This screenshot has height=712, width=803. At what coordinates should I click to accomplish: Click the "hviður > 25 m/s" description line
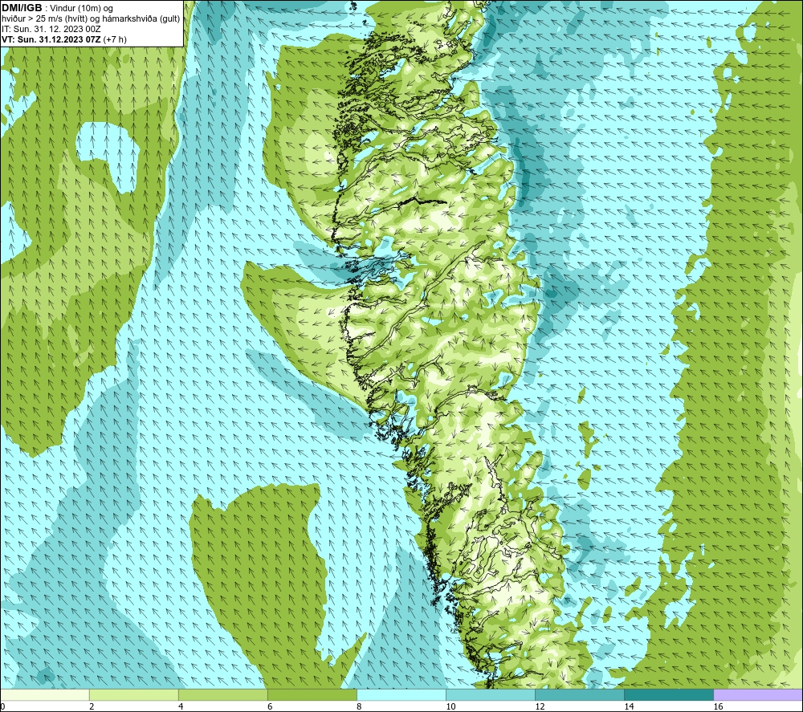tap(91, 18)
